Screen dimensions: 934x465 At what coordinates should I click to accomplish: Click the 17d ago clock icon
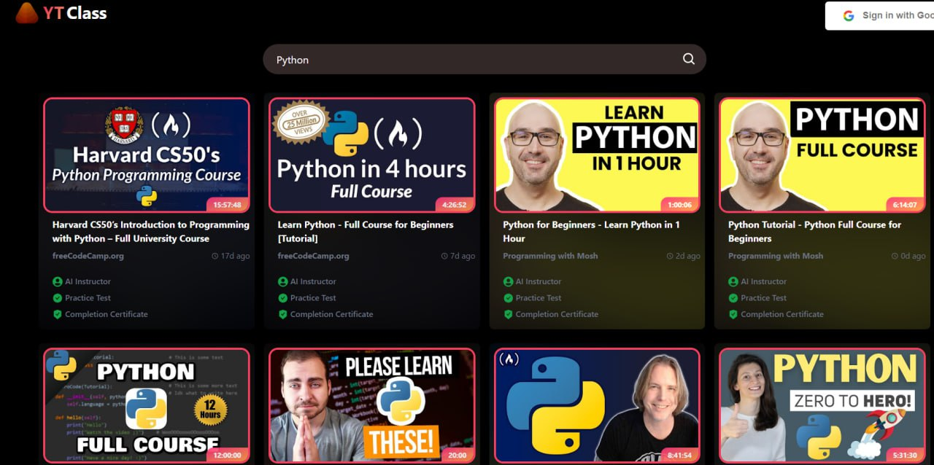[x=215, y=257]
